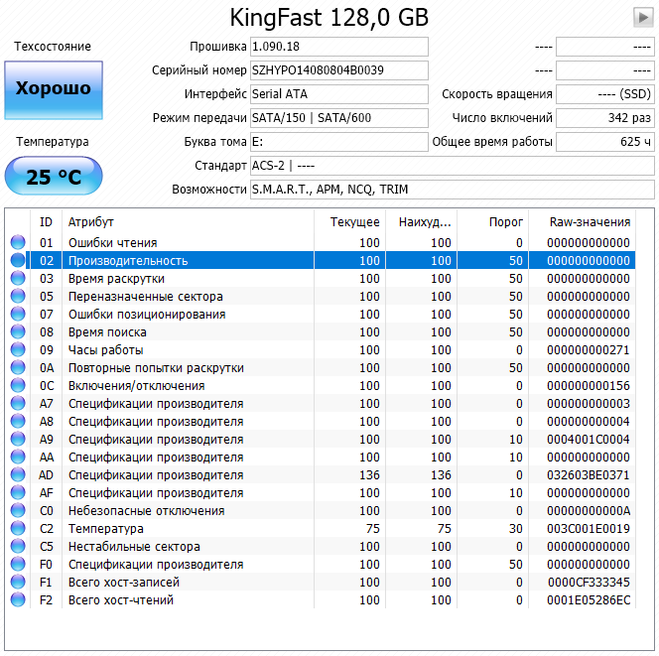The image size is (659, 656).
Task: Click the 25 °C temperature button
Action: [54, 176]
